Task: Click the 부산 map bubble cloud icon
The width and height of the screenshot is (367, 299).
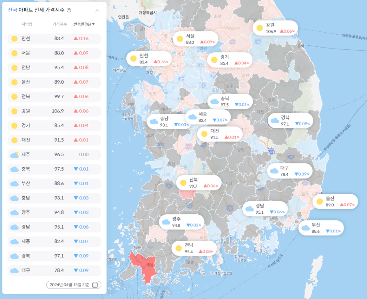Action: pos(306,228)
